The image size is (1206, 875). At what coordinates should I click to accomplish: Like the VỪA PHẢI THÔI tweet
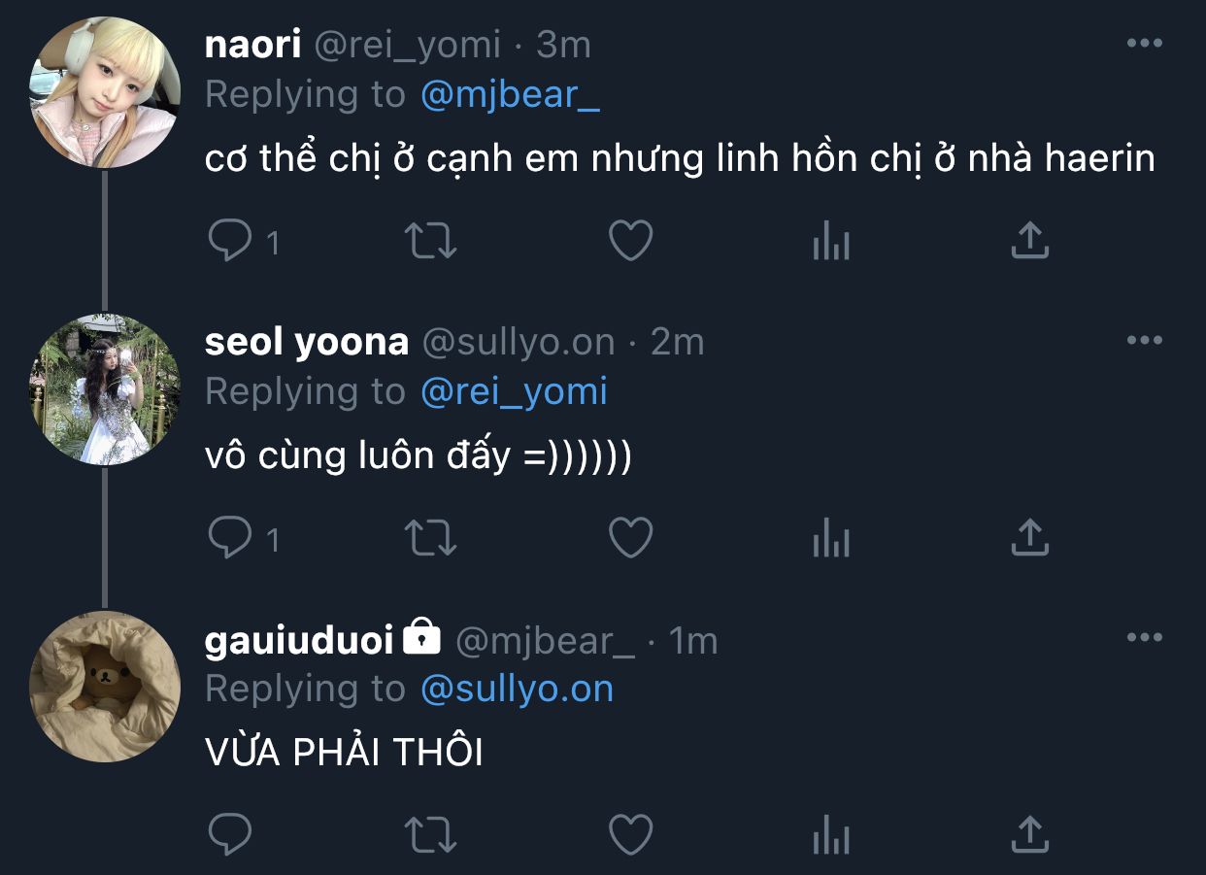tap(630, 833)
